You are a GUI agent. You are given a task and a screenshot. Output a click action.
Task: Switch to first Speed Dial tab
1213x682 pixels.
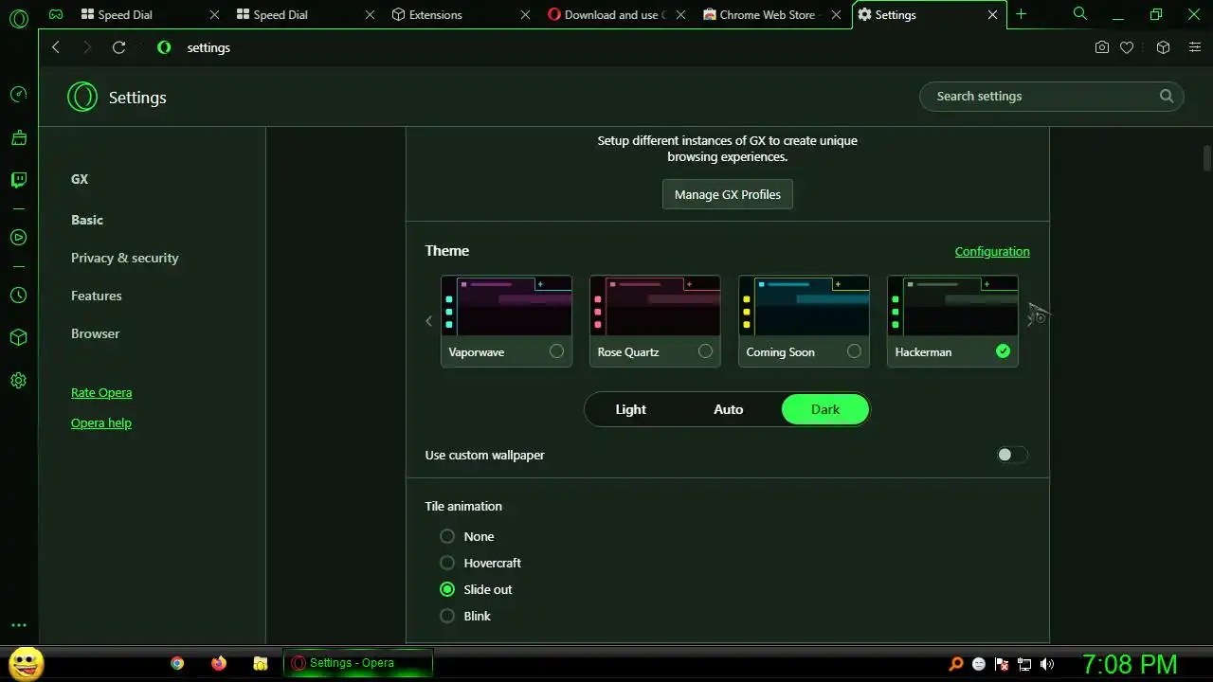(x=150, y=14)
